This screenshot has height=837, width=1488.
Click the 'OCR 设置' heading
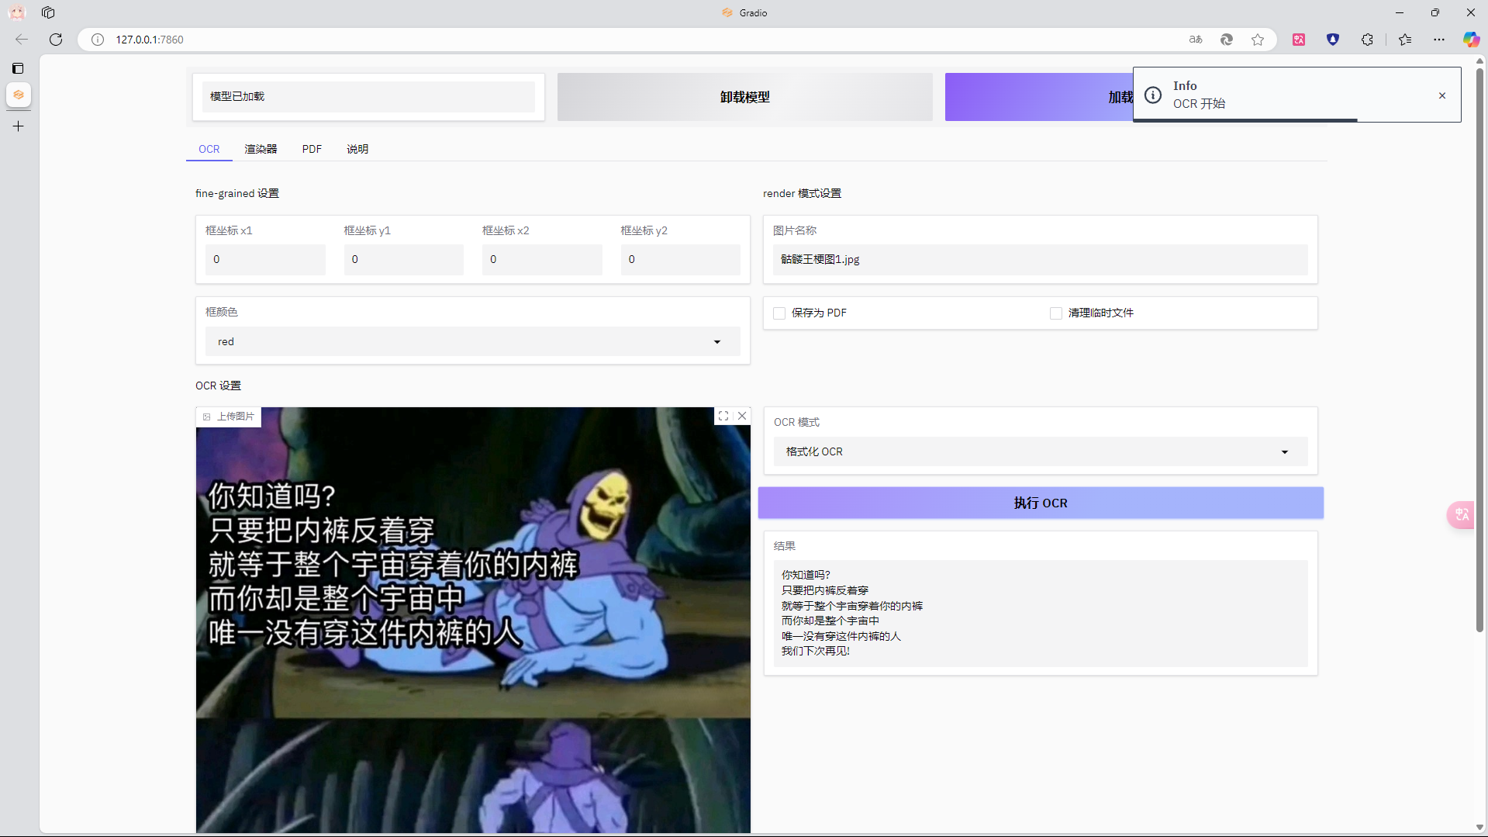click(218, 386)
